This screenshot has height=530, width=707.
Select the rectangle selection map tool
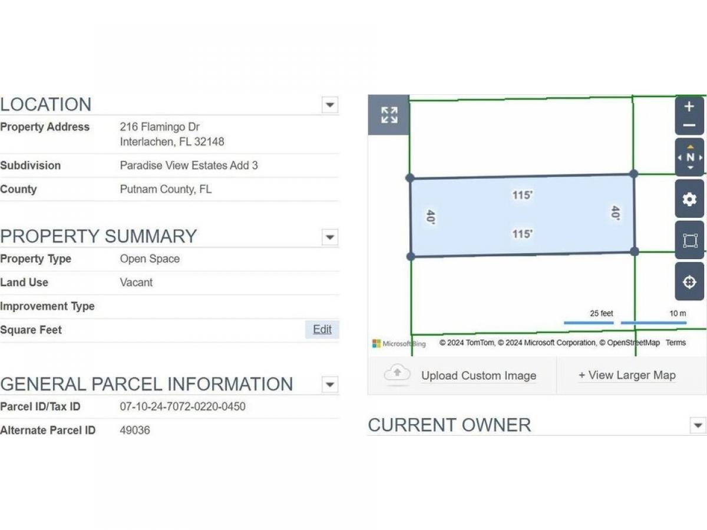[x=689, y=240]
